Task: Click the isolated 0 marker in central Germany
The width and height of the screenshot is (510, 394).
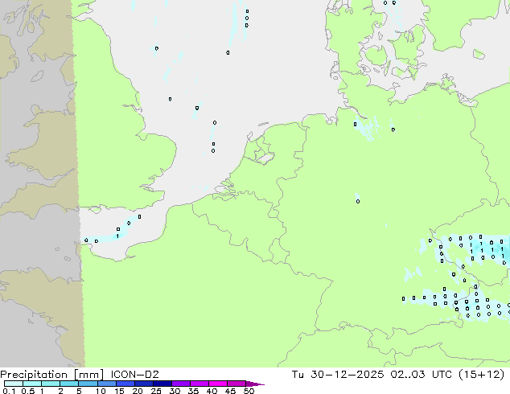Action: point(357,202)
